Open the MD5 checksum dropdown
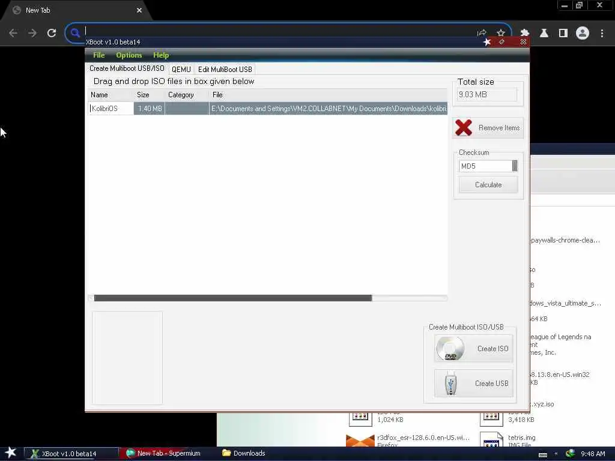This screenshot has width=615, height=461. tap(488, 166)
